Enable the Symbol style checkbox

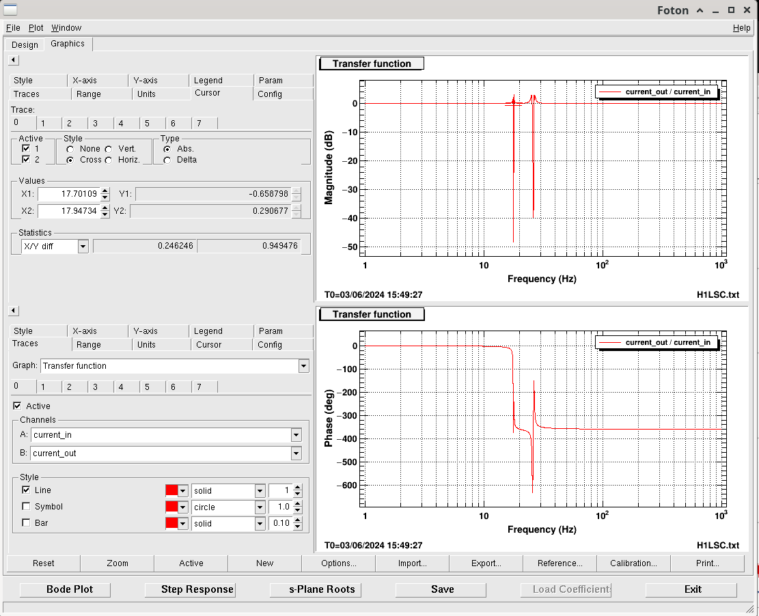point(26,507)
